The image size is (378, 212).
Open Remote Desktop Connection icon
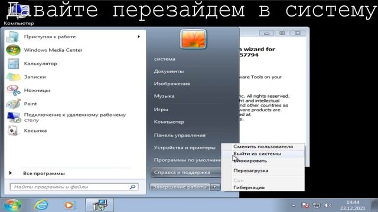pyautogui.click(x=14, y=117)
